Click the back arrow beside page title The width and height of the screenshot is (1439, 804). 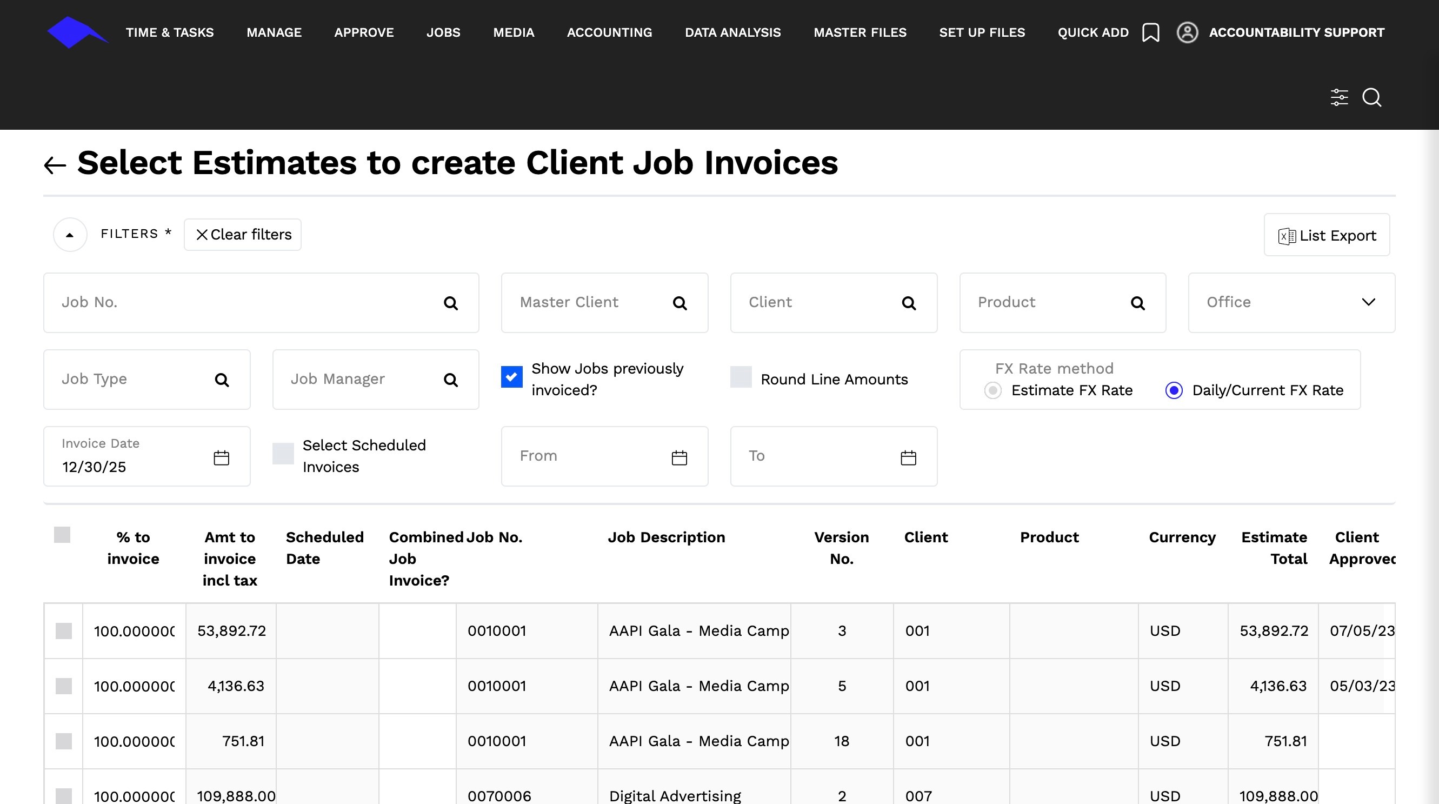pos(55,165)
